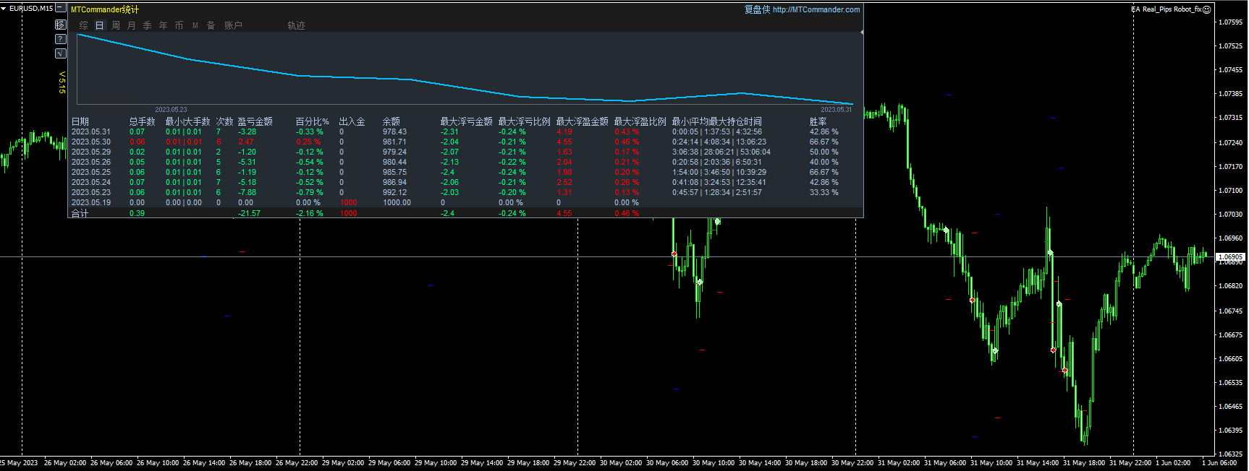Click the checkmark square icon

[x=61, y=53]
